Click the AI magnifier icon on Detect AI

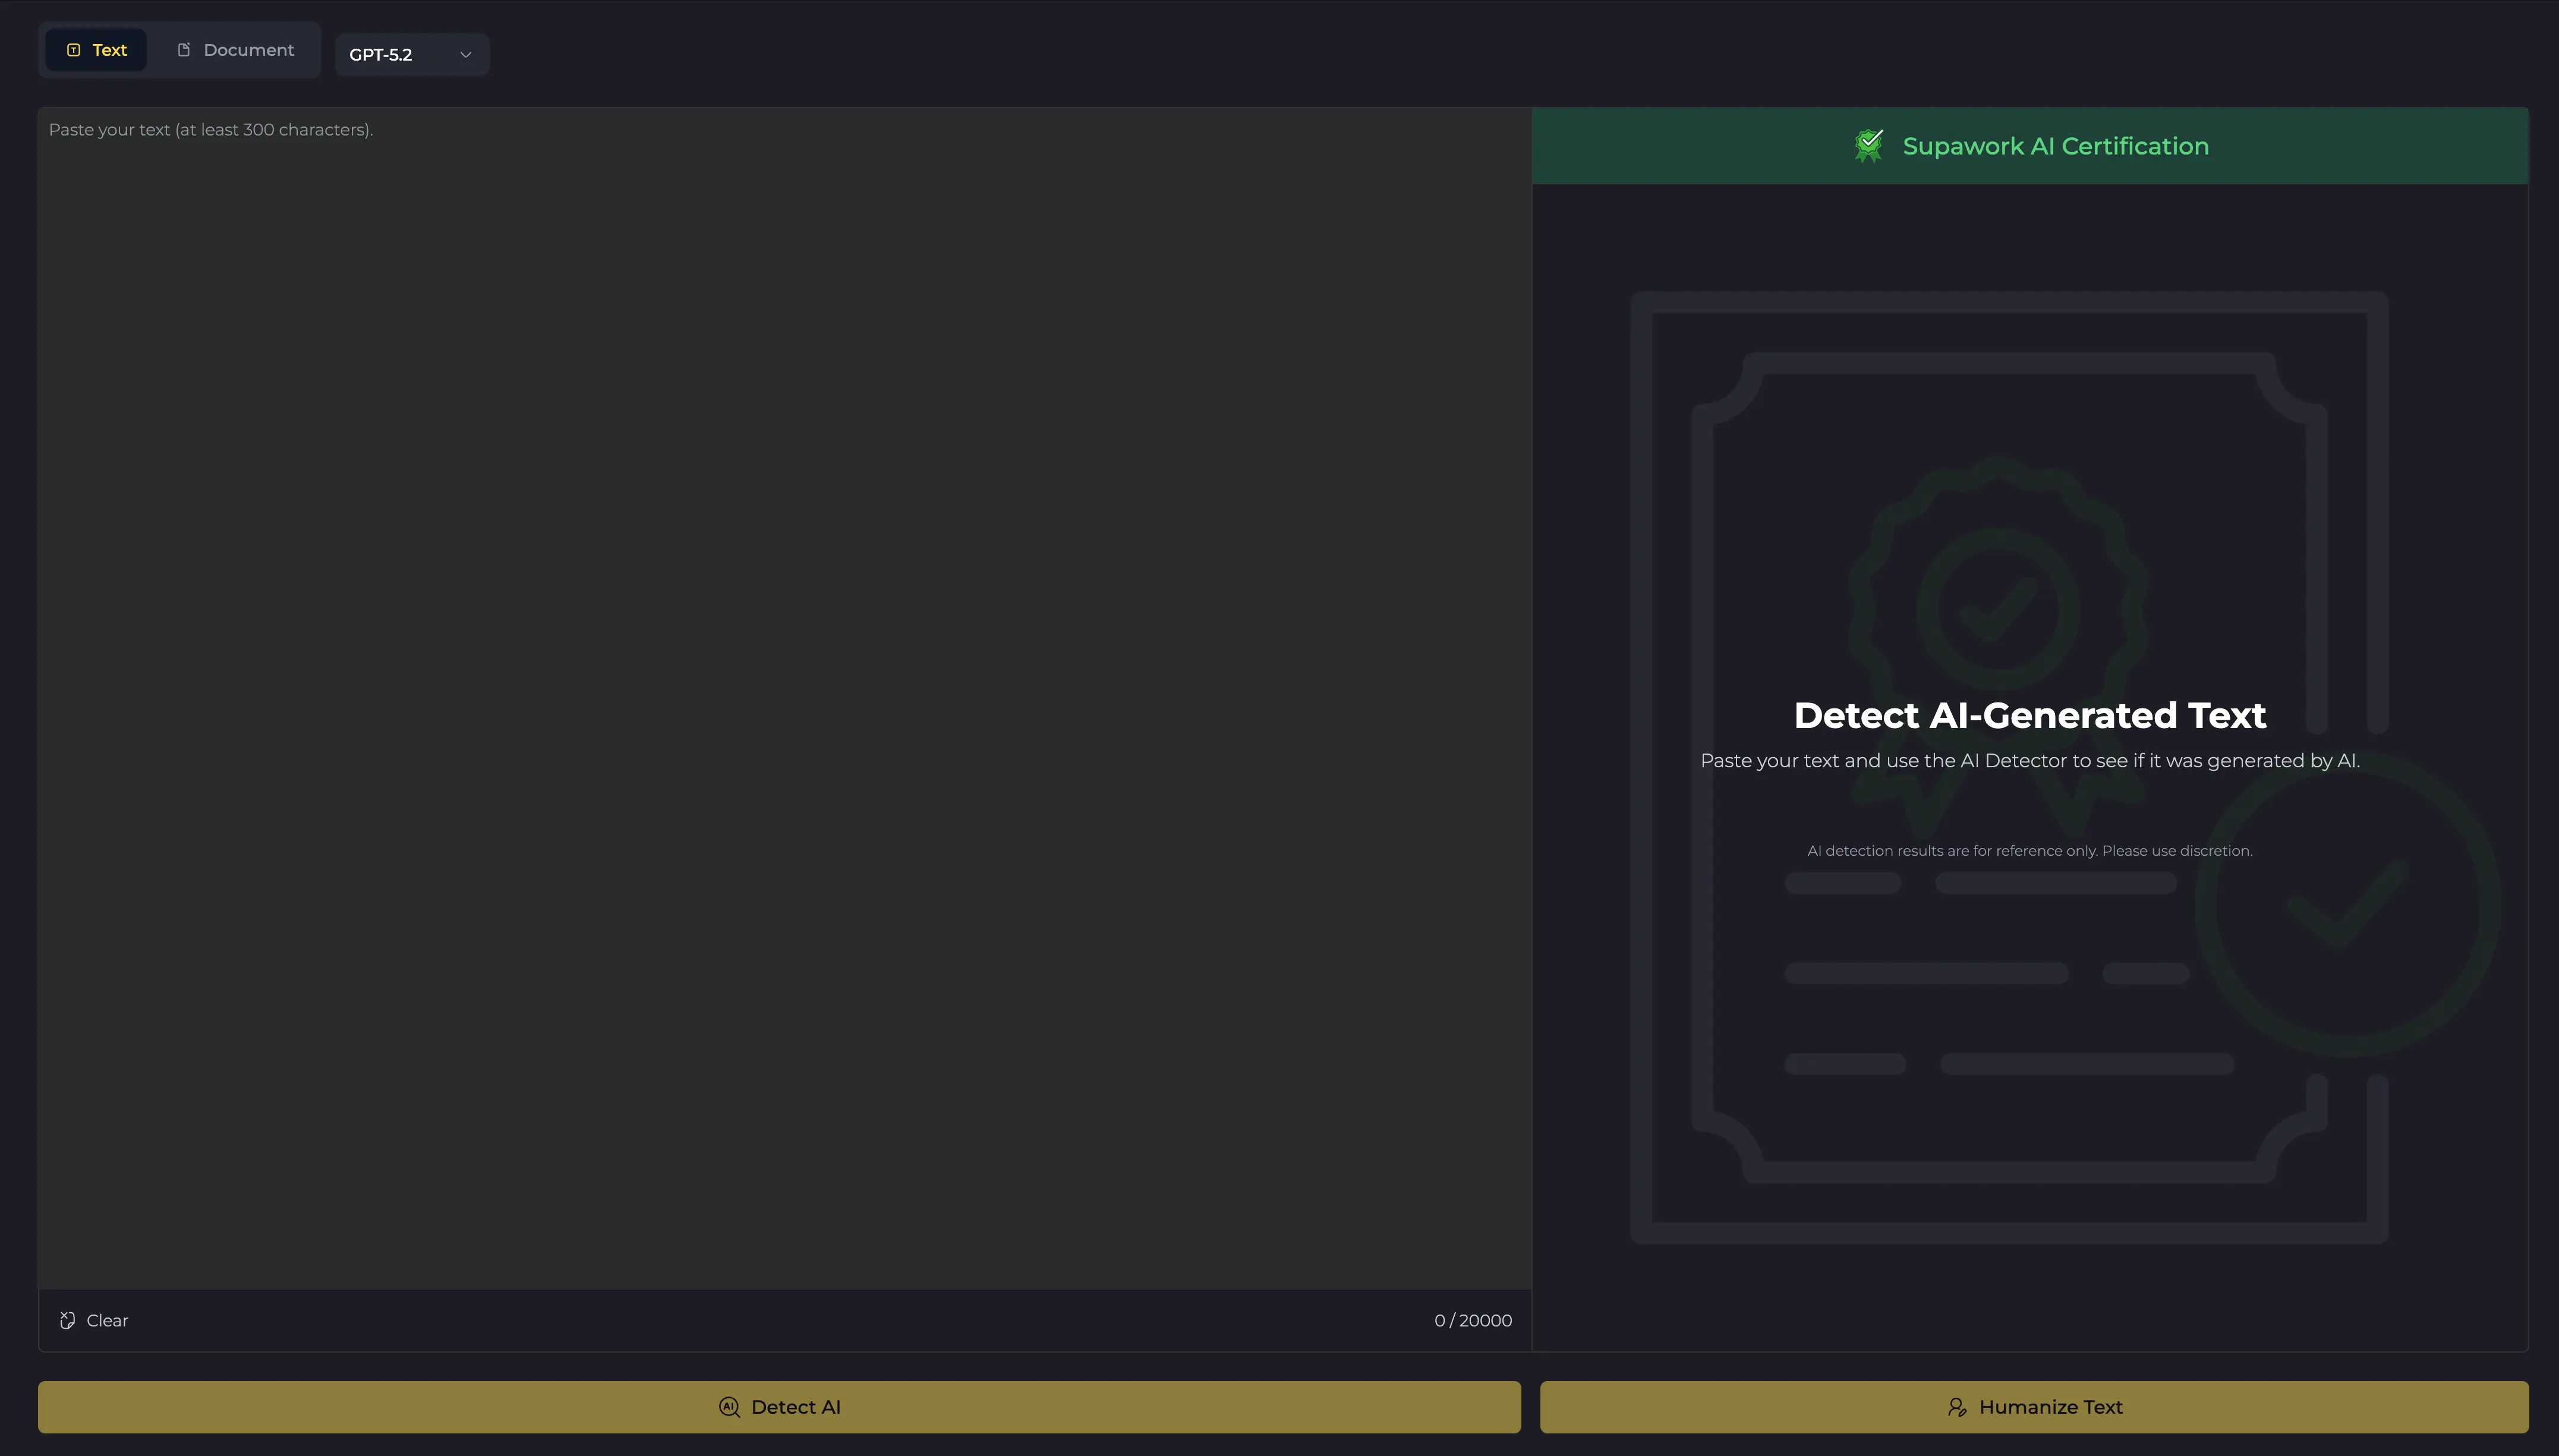(729, 1407)
